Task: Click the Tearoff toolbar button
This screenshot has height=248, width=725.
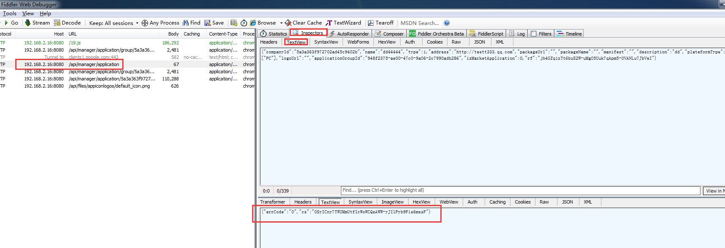Action: coord(381,23)
